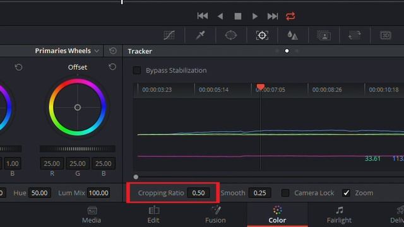Click the Offset master wheel jog slider
404x227 pixels.
(x=77, y=149)
